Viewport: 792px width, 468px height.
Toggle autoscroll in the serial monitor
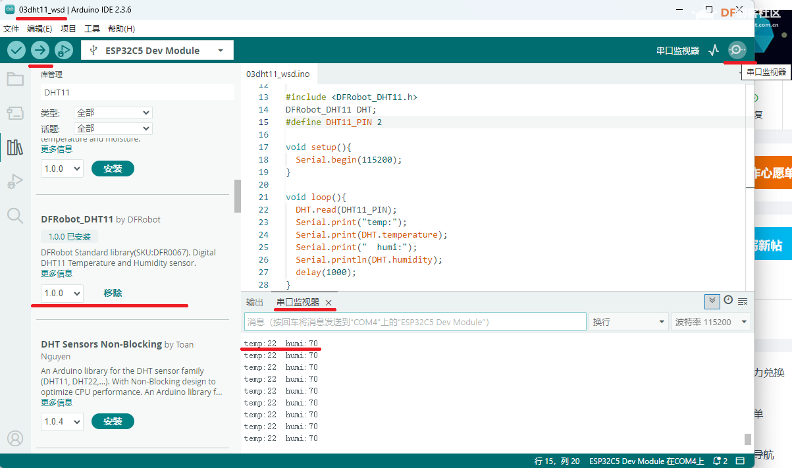tap(712, 301)
